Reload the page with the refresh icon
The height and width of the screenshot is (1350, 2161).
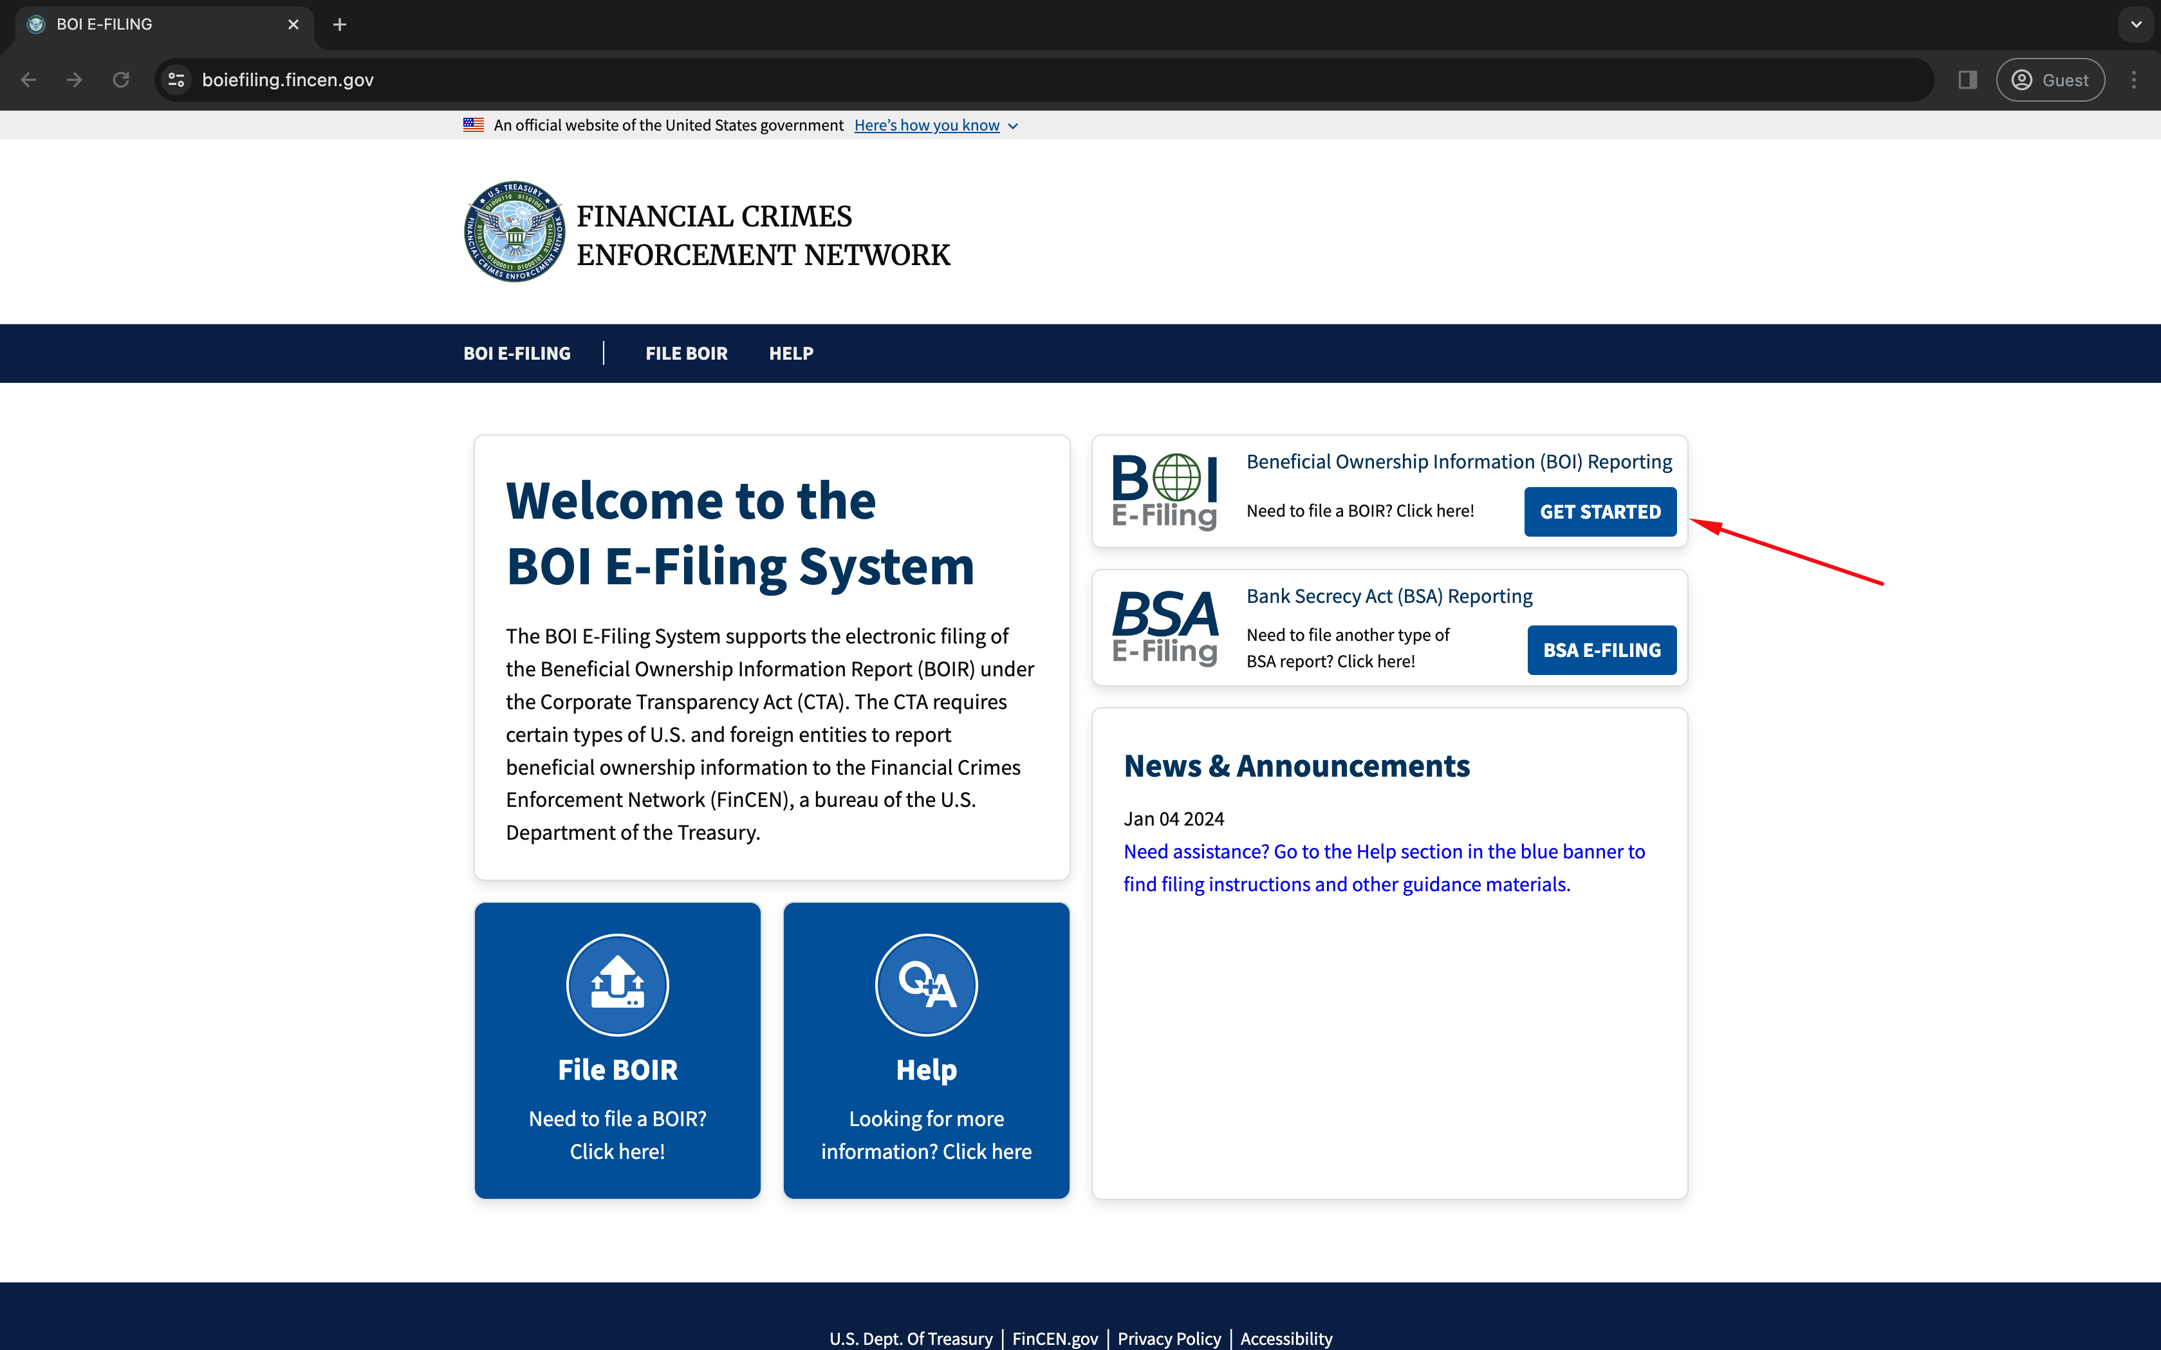[x=122, y=80]
